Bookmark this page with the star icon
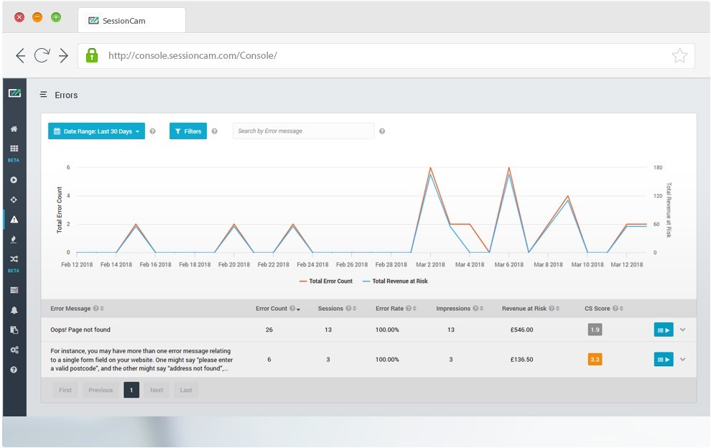Viewport: 711px width, 448px height. click(679, 56)
